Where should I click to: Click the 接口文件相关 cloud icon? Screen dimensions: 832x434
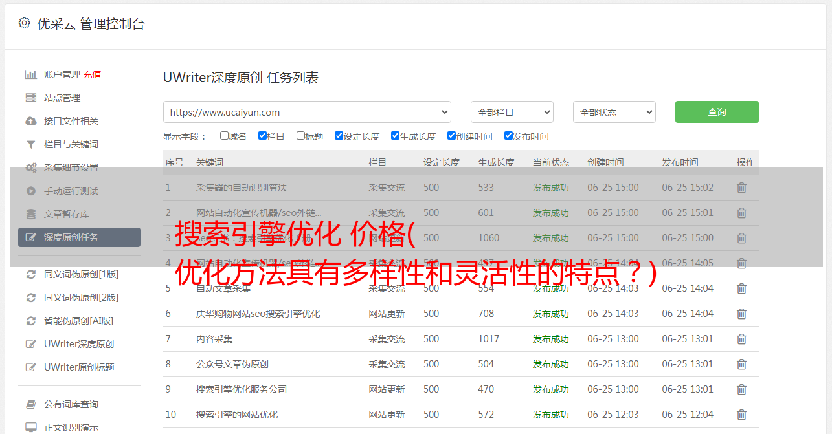[x=30, y=121]
